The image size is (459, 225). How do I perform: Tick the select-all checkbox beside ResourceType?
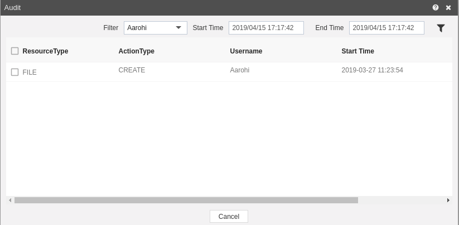click(x=15, y=51)
